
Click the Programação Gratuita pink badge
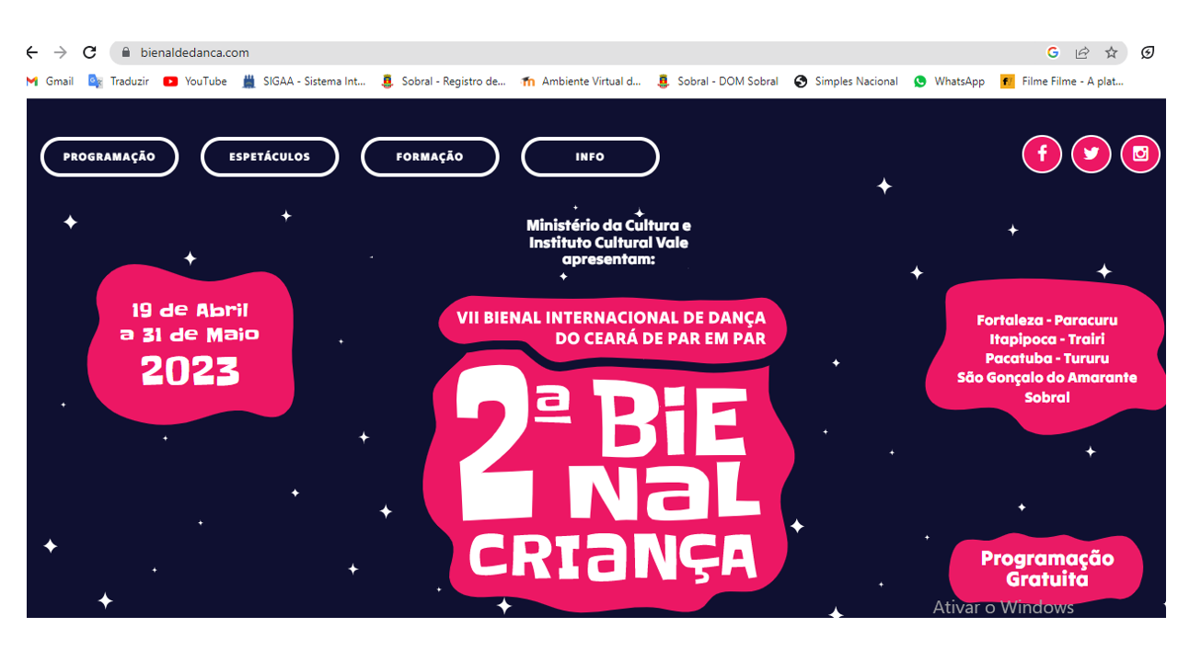coord(1046,569)
